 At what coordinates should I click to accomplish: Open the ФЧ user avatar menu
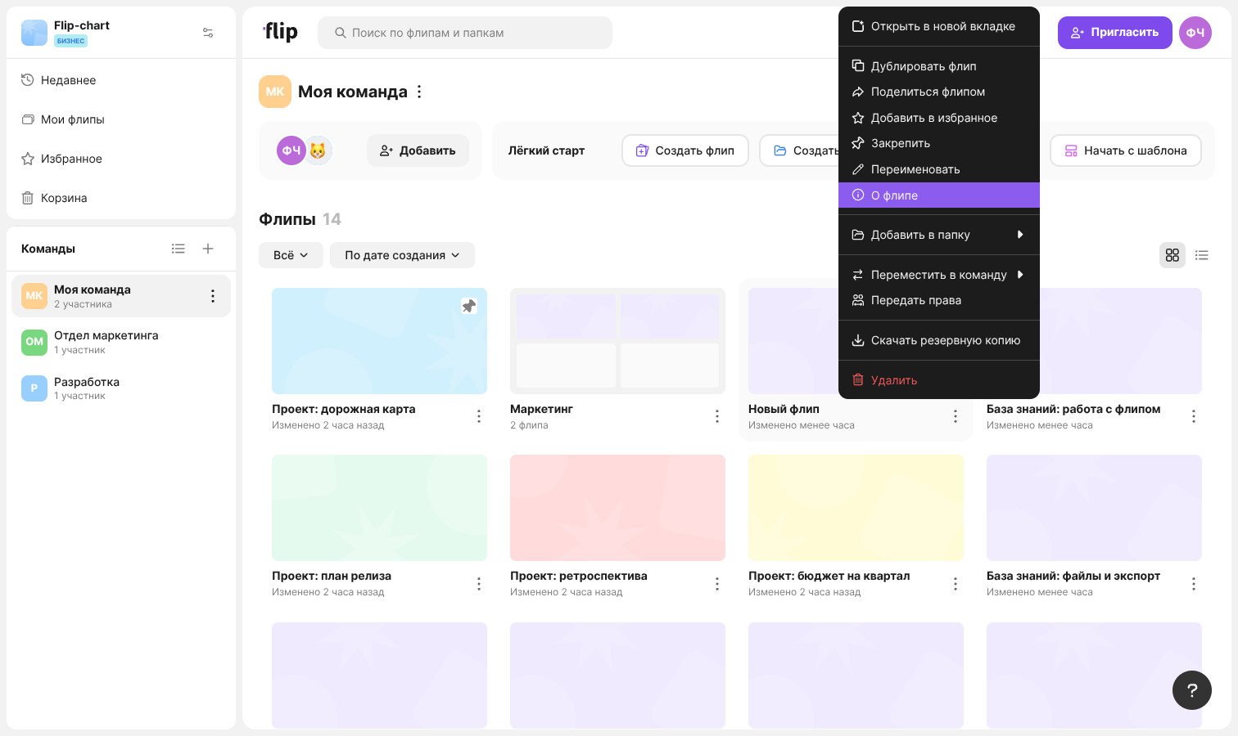[x=1195, y=33]
